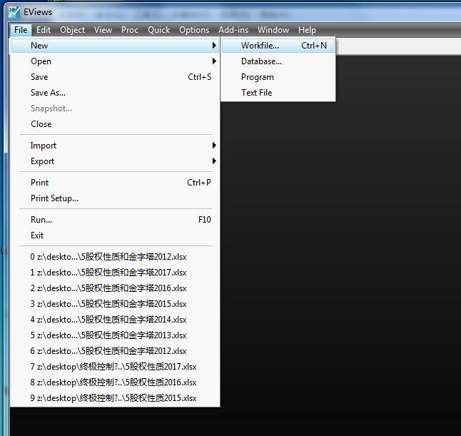461x436 pixels.
Task: Choose Print in the File menu
Action: point(115,183)
